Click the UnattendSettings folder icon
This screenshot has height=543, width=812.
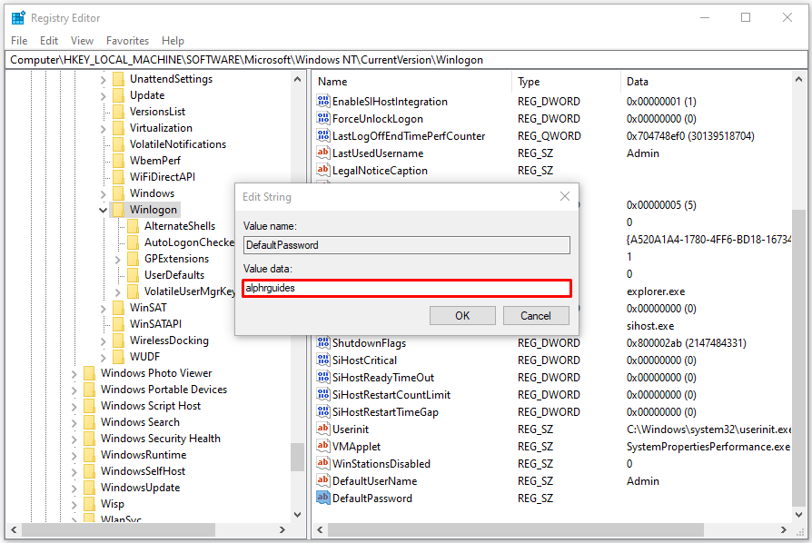coord(119,79)
